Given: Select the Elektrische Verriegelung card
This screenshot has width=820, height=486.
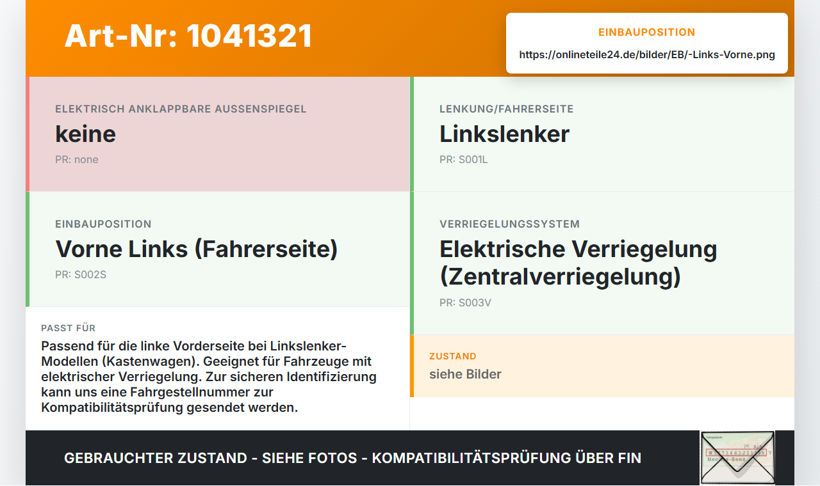Looking at the screenshot, I should click(x=602, y=263).
